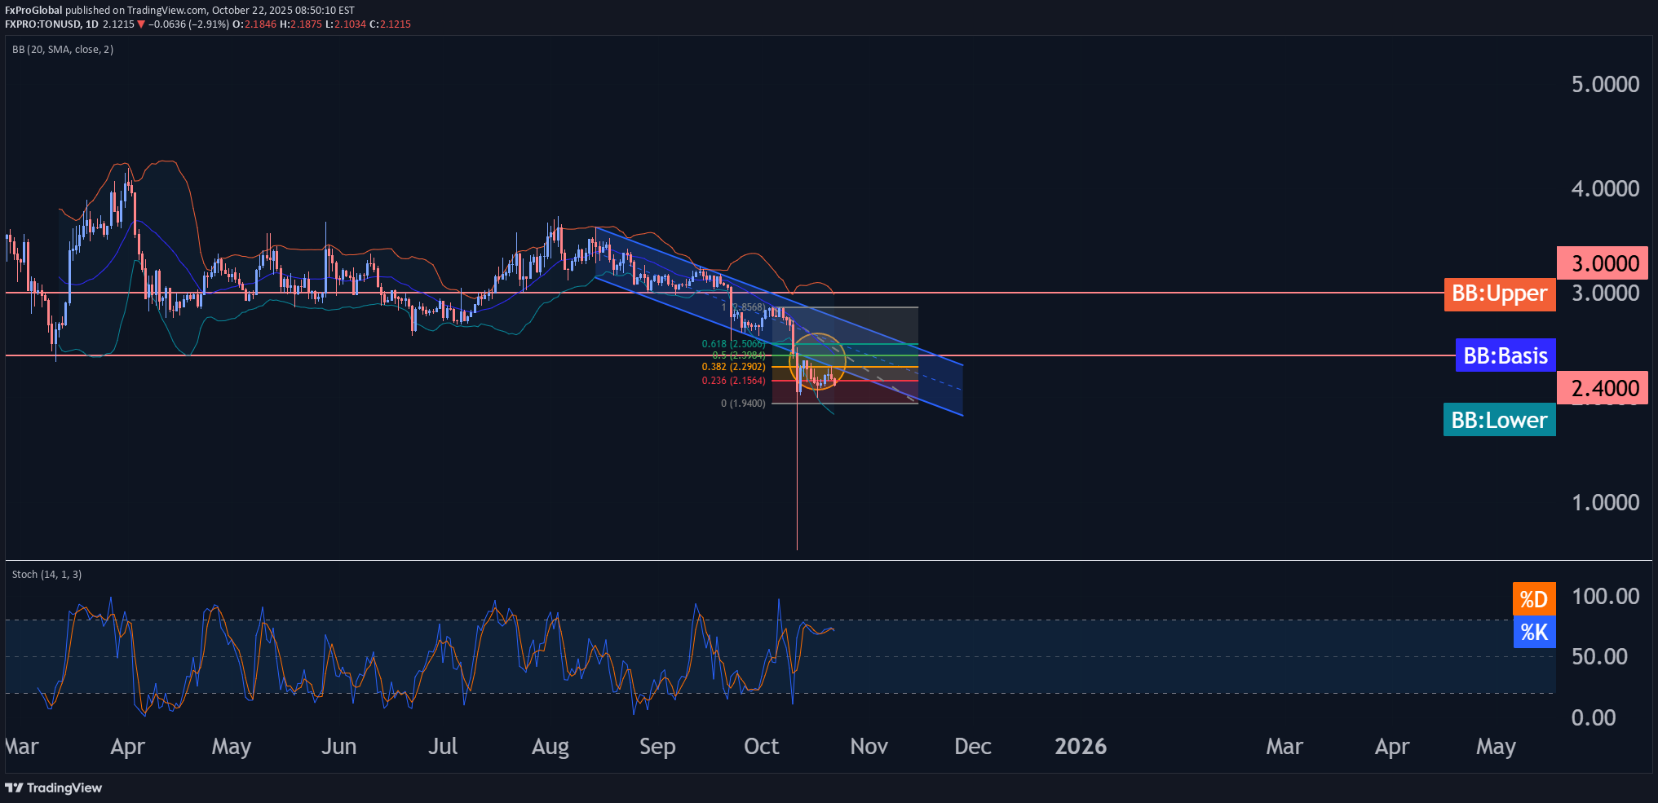
Task: Select the orange BB:Upper label
Action: click(1499, 293)
